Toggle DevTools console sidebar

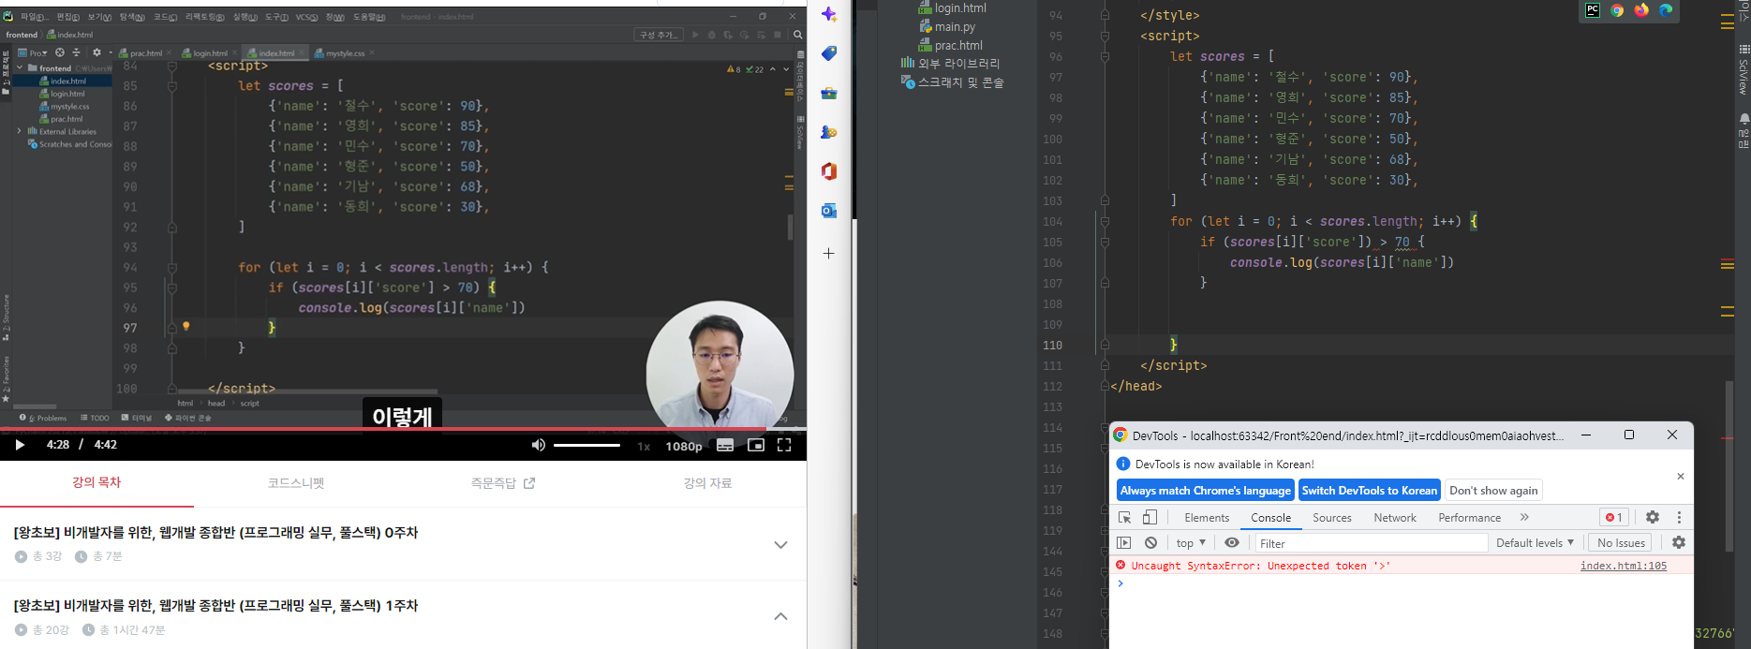point(1124,543)
